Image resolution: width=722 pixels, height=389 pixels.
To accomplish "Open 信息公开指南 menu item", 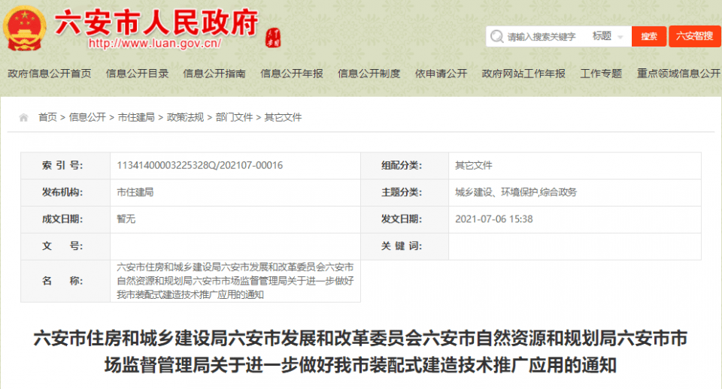I will (x=214, y=74).
